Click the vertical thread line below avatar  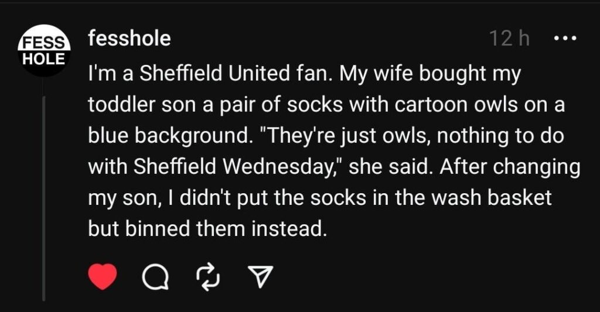(45, 199)
